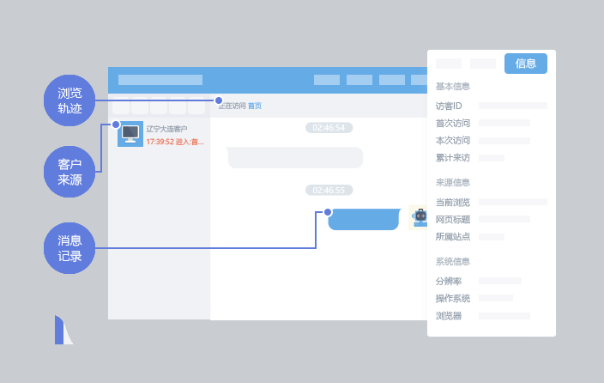Click the 来源信息 section heading
Image resolution: width=604 pixels, height=383 pixels.
(x=453, y=182)
